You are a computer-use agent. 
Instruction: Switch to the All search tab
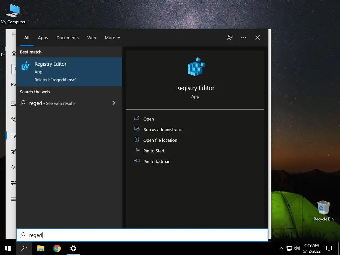(27, 38)
